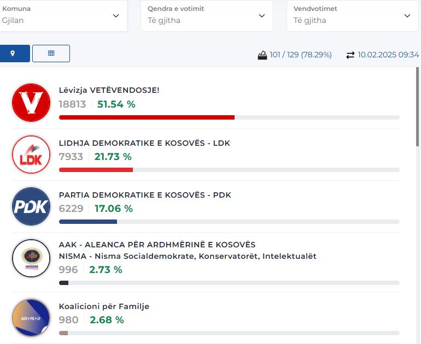
Task: Select PARTIA DEMOKRATIKE E KOSOVËS - PDK name
Action: pos(145,195)
